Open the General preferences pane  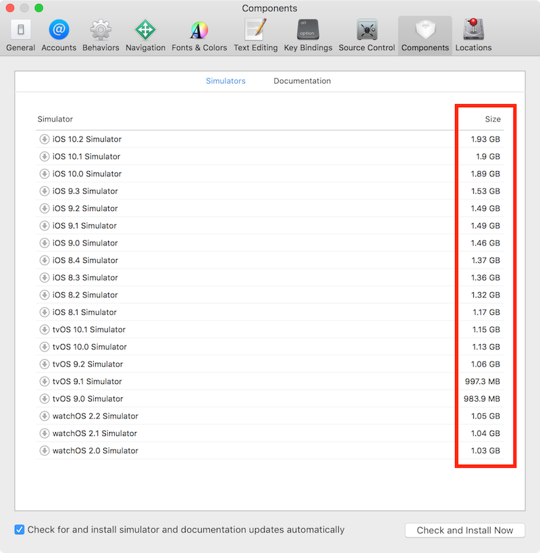click(x=20, y=35)
